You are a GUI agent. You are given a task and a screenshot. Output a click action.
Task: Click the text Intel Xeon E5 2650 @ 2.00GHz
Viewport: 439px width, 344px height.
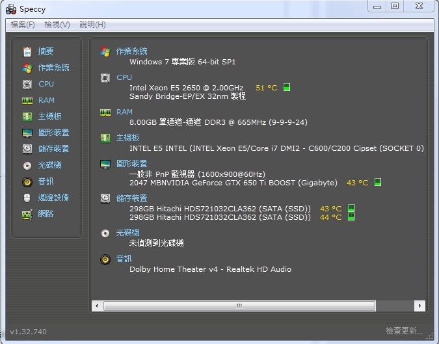[x=186, y=88]
